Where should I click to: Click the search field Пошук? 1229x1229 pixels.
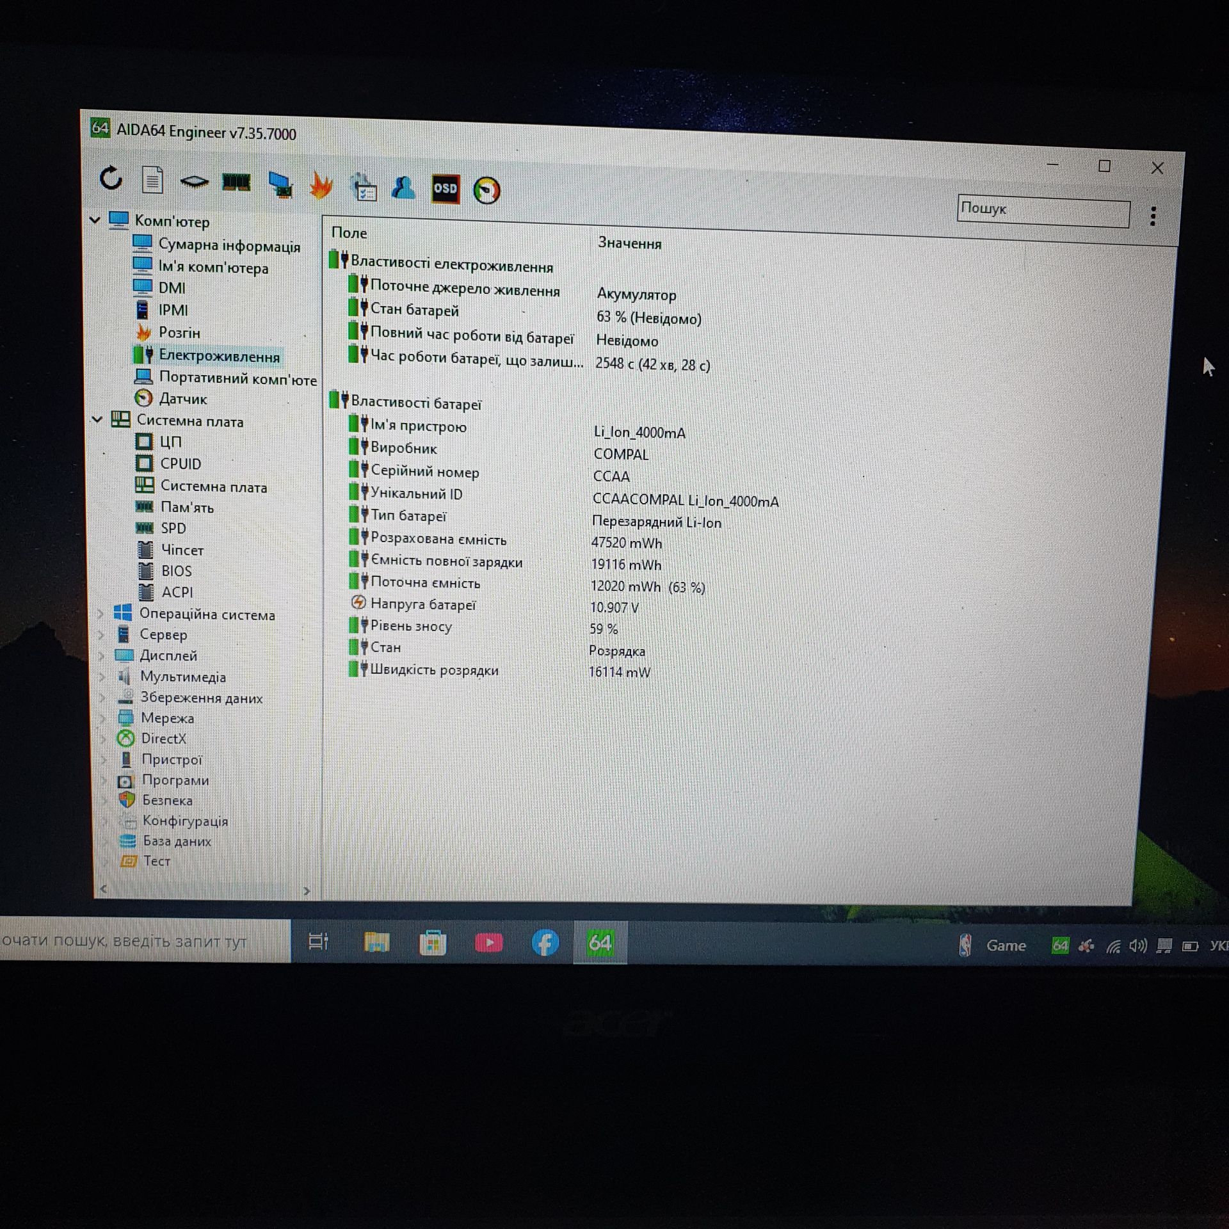(1043, 211)
